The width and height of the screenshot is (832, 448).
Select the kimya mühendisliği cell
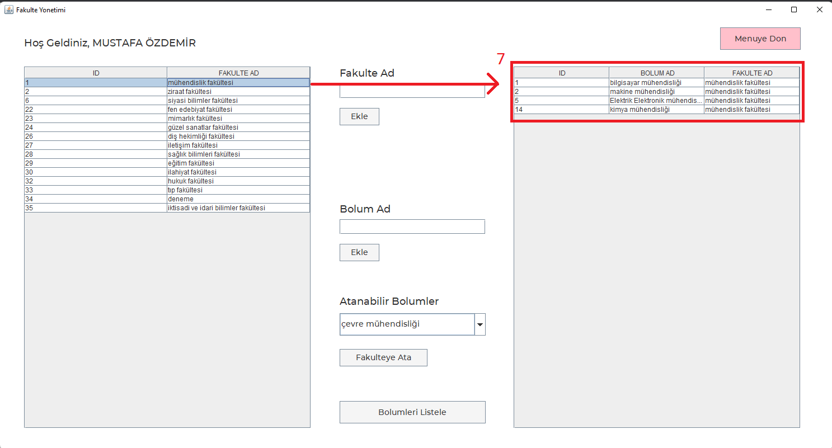pyautogui.click(x=657, y=109)
